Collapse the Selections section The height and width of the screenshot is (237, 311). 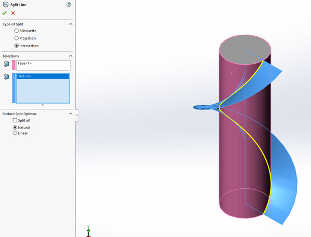click(70, 56)
